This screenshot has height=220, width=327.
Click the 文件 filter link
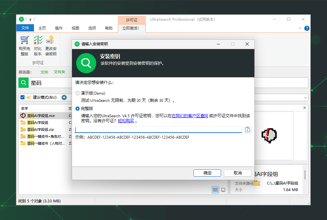[44, 72]
